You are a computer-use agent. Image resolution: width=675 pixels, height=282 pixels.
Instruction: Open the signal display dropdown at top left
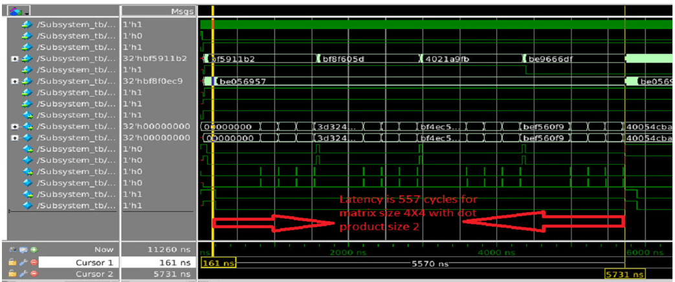(x=19, y=10)
